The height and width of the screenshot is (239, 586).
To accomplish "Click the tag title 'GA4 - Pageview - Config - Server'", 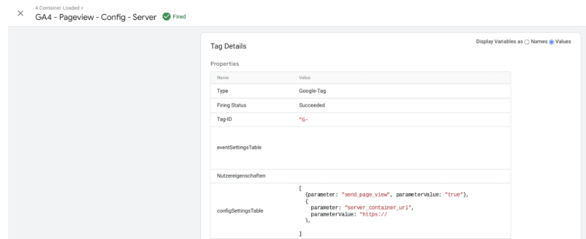I will click(96, 17).
